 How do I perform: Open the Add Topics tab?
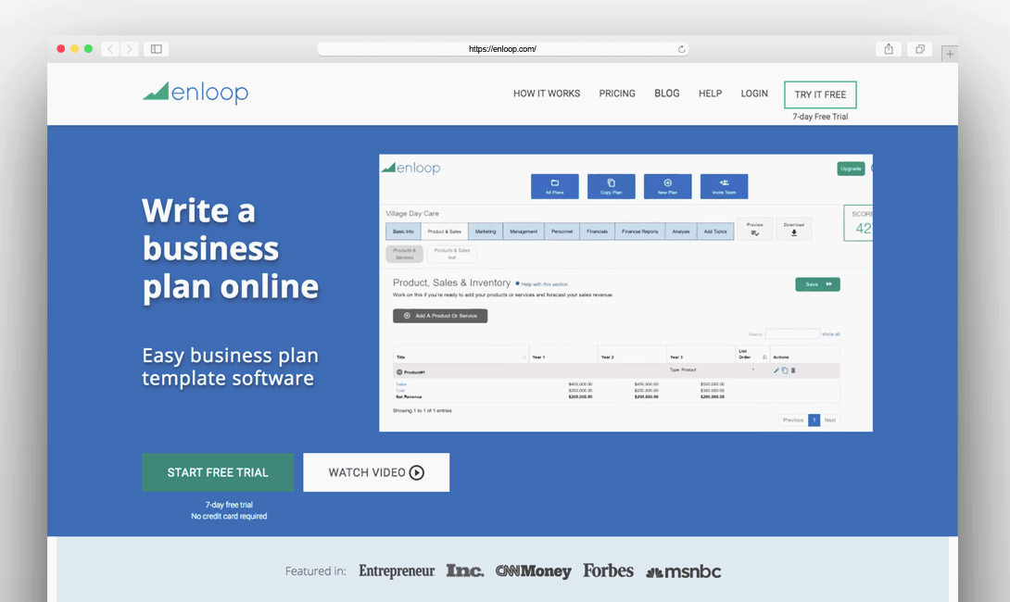tap(715, 232)
